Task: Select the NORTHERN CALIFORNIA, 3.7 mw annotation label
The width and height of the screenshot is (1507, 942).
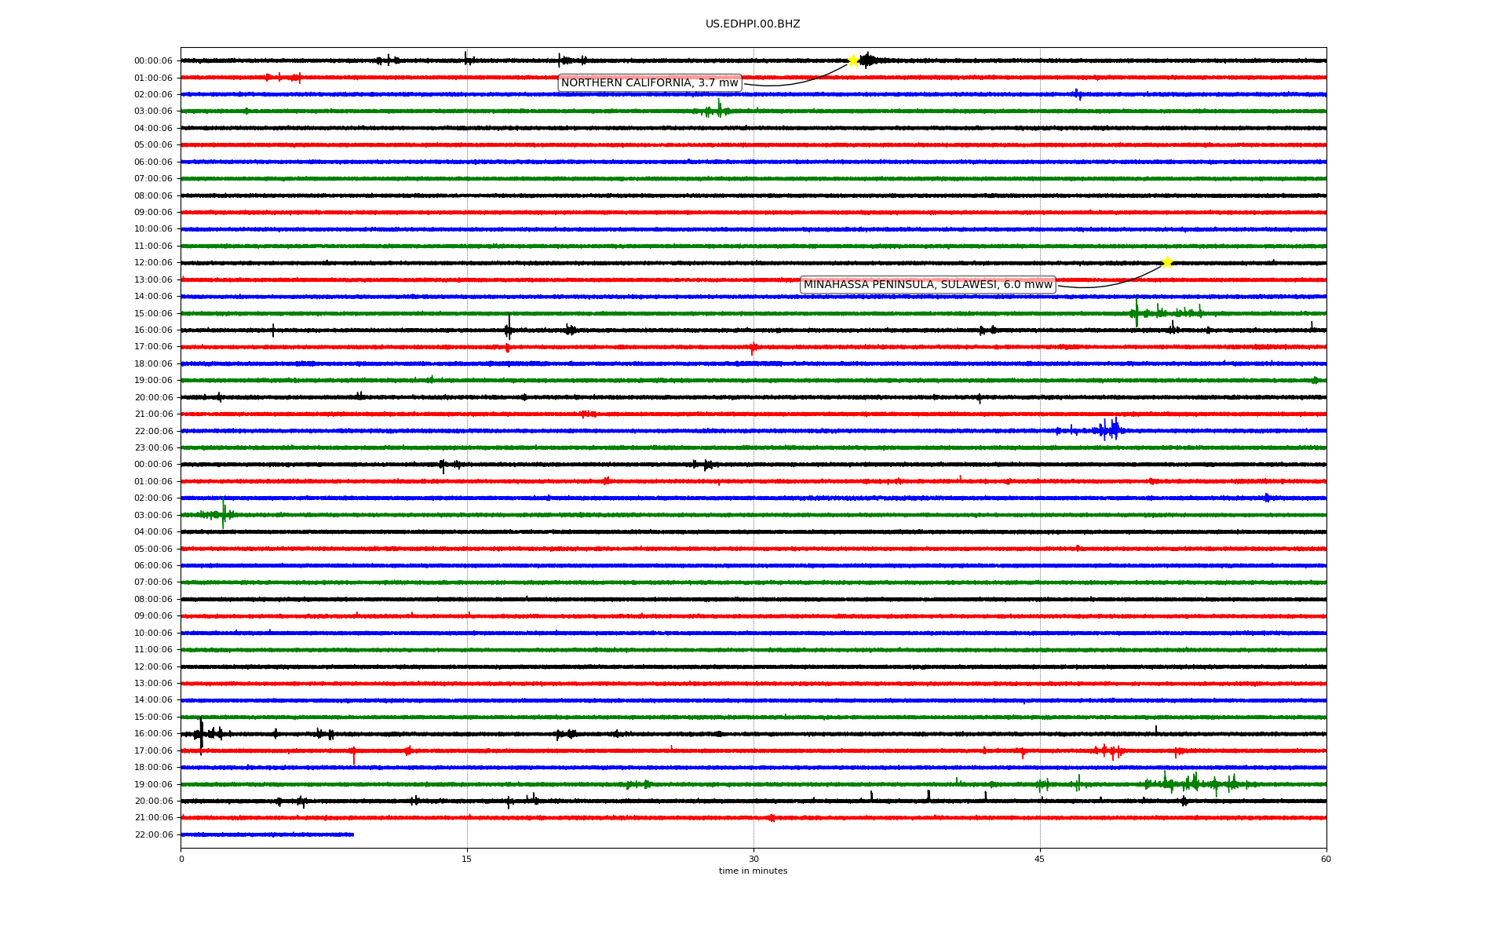Action: 650,83
